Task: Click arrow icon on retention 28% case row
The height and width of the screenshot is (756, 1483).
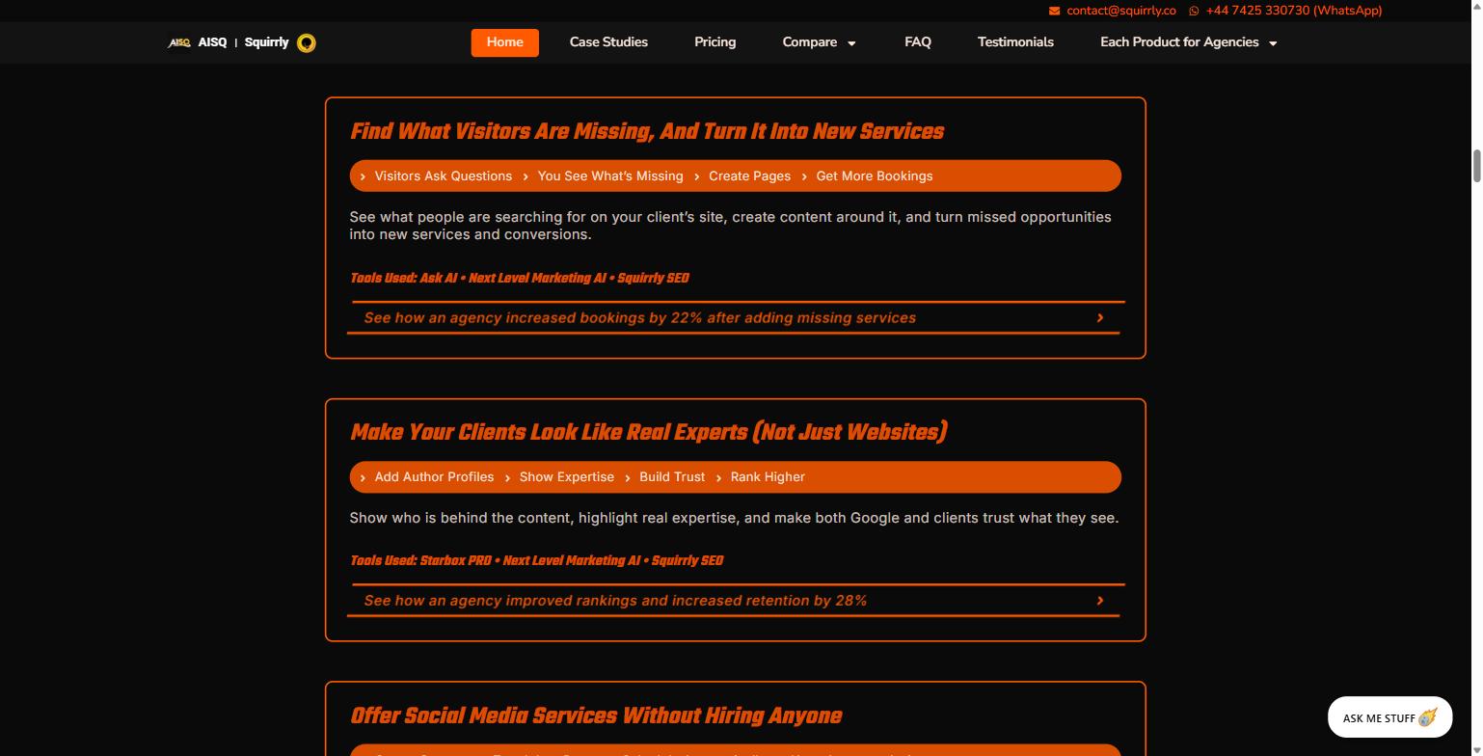Action: click(1100, 600)
